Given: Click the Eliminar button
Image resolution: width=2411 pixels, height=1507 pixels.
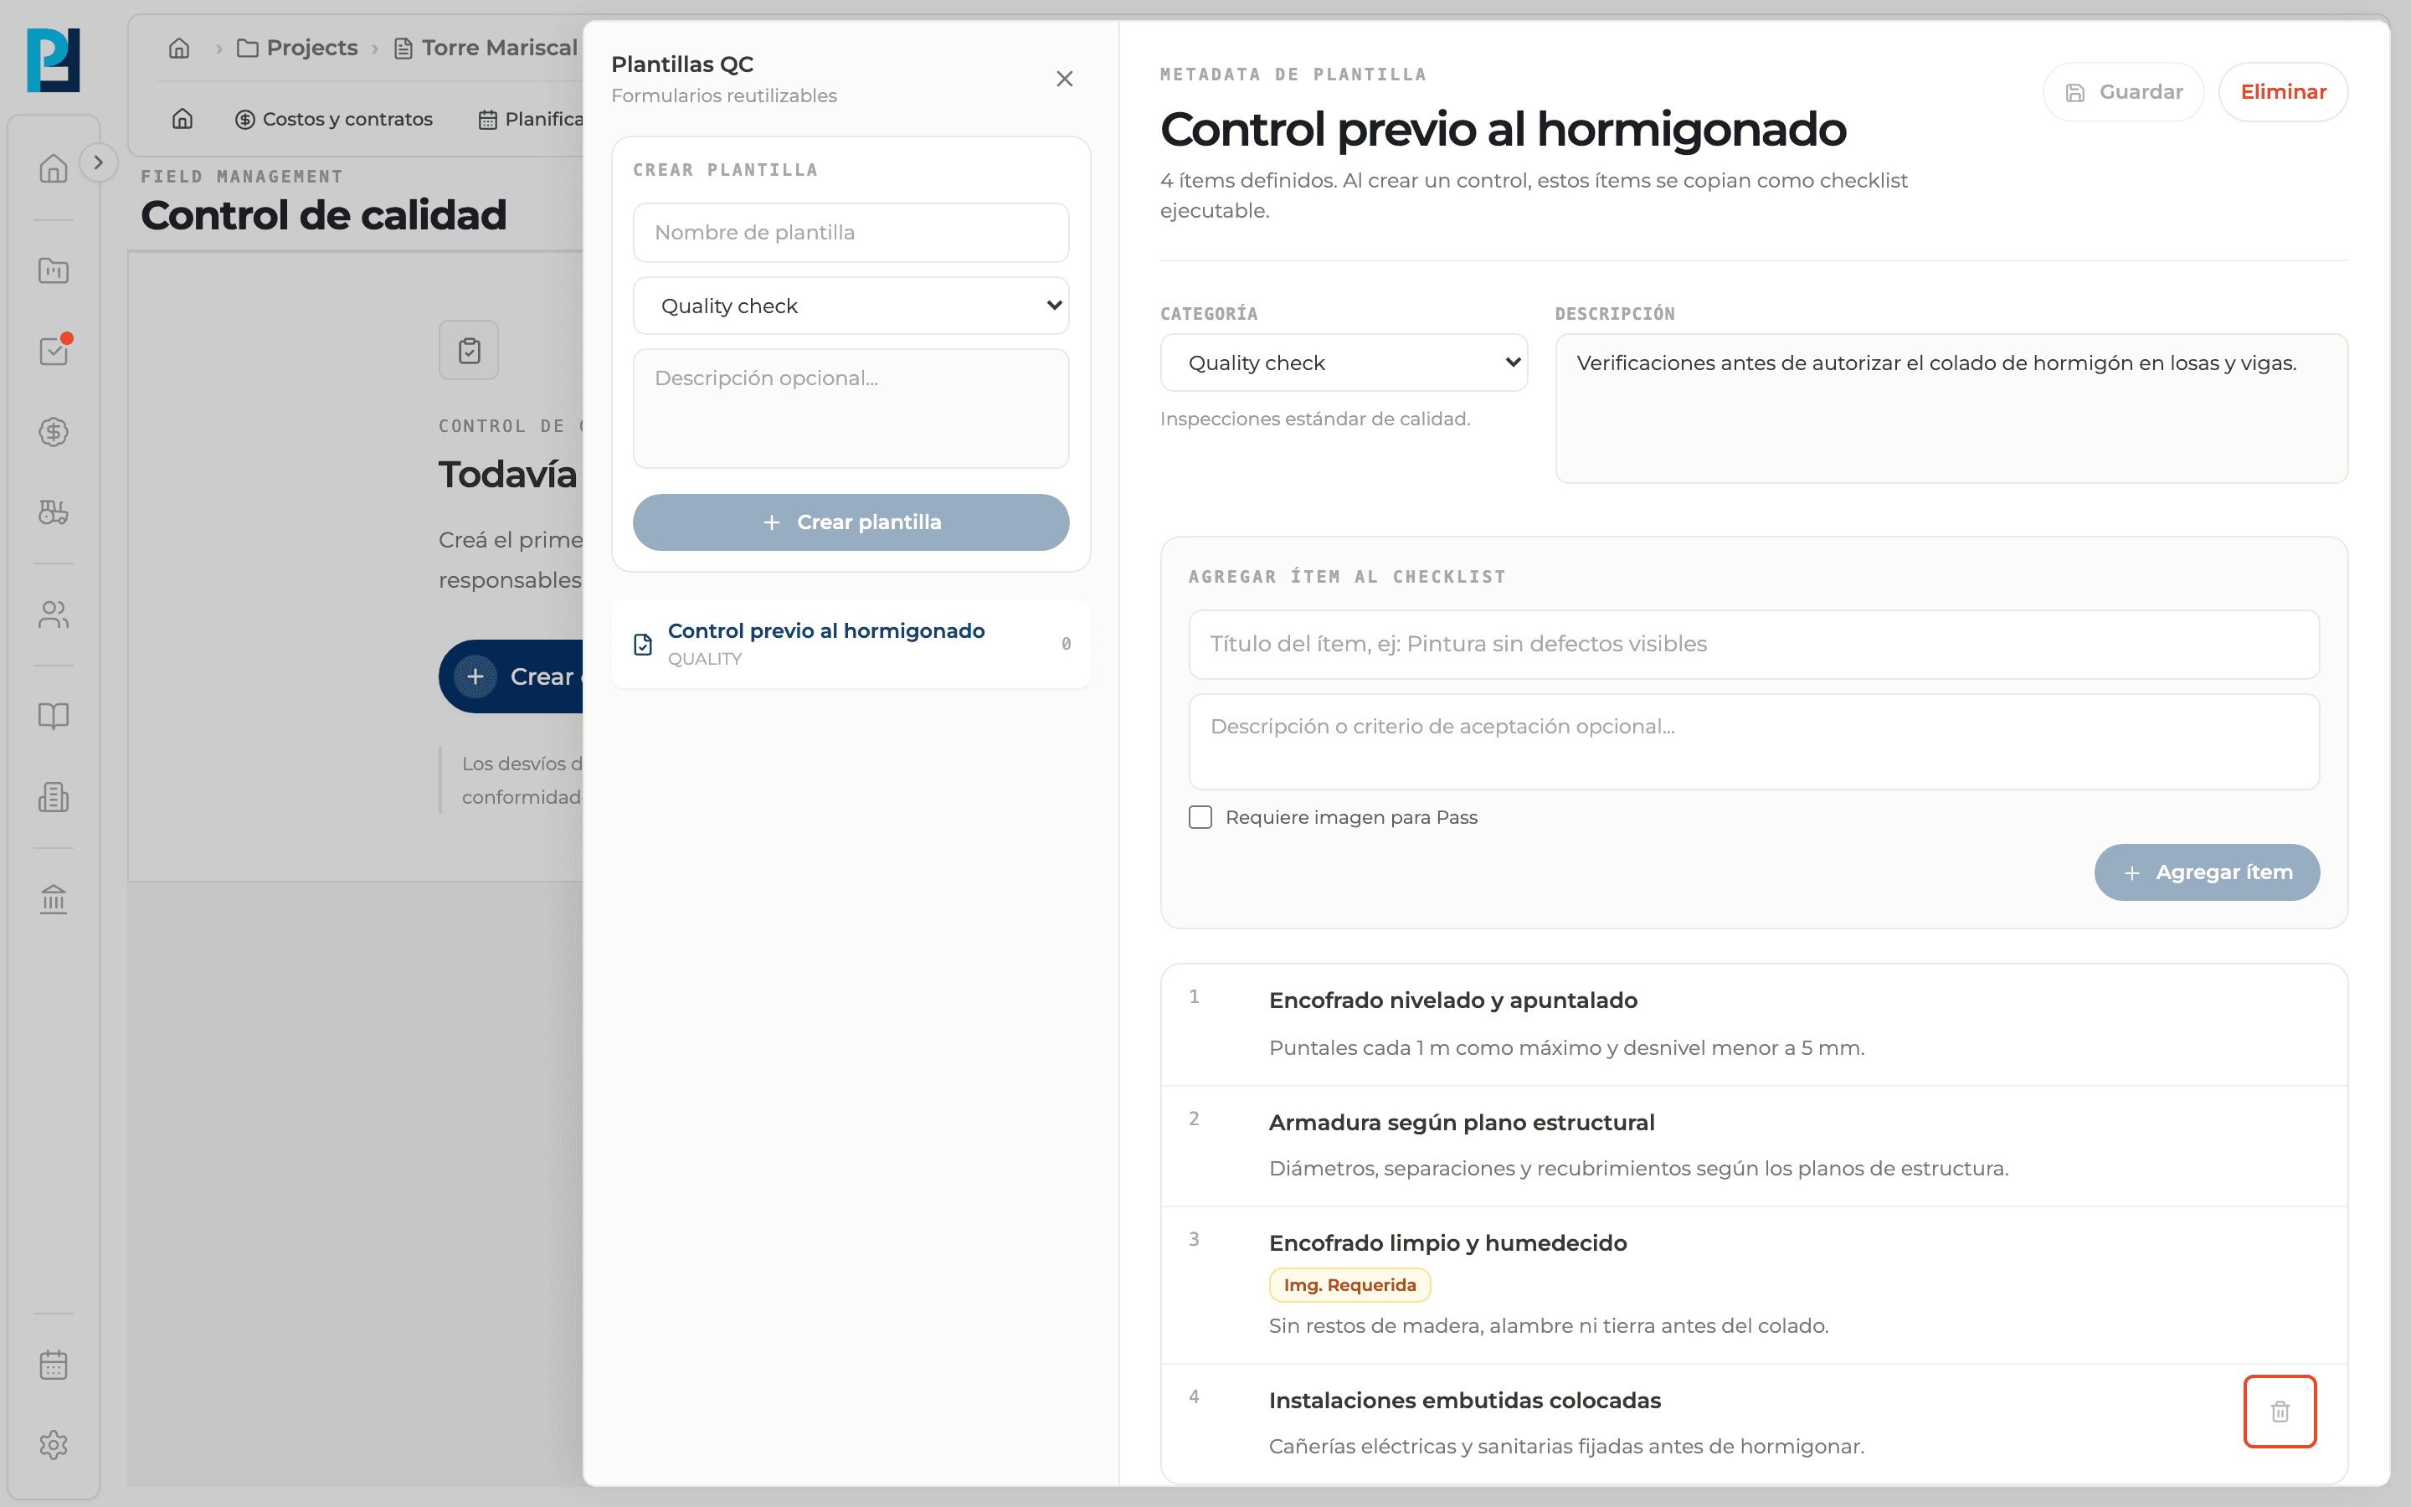Looking at the screenshot, I should [x=2284, y=92].
